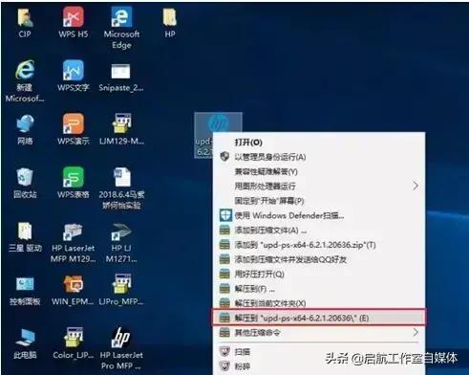469x375 pixels.
Task: Launch Microsoft Edge from desktop
Action: (x=121, y=28)
